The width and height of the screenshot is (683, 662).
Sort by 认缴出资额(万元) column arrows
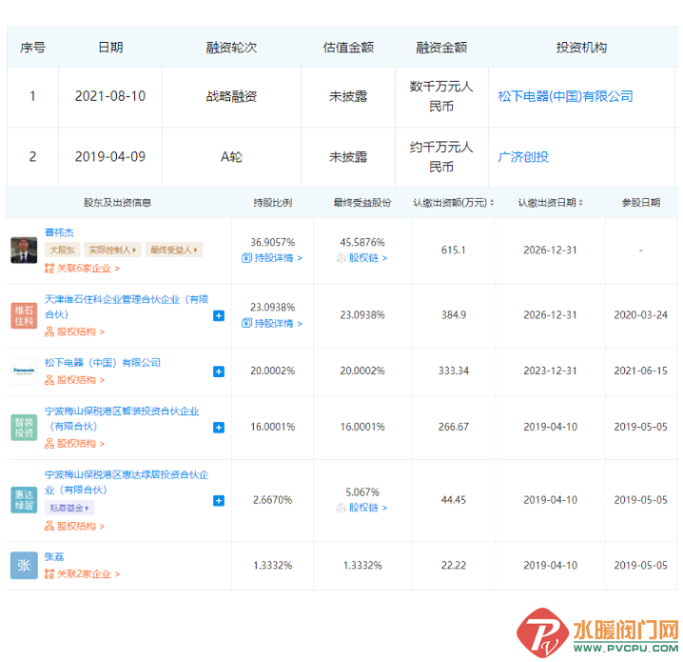coord(492,203)
